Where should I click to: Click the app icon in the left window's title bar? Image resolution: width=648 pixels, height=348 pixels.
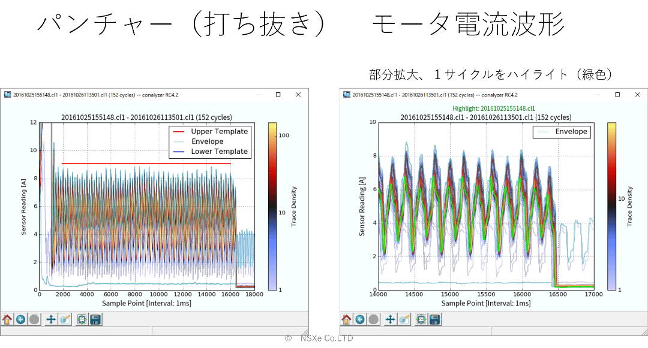pyautogui.click(x=7, y=95)
